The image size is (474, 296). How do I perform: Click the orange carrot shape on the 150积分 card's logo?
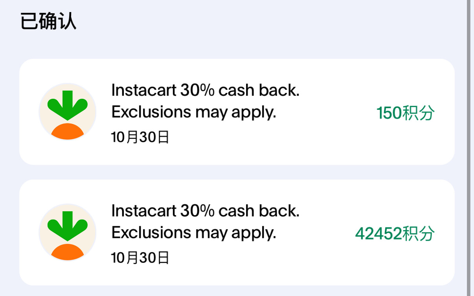(x=68, y=132)
